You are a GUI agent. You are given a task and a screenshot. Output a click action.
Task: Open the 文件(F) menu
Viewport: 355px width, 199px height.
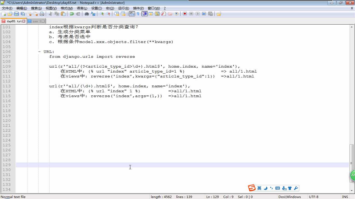point(7,8)
